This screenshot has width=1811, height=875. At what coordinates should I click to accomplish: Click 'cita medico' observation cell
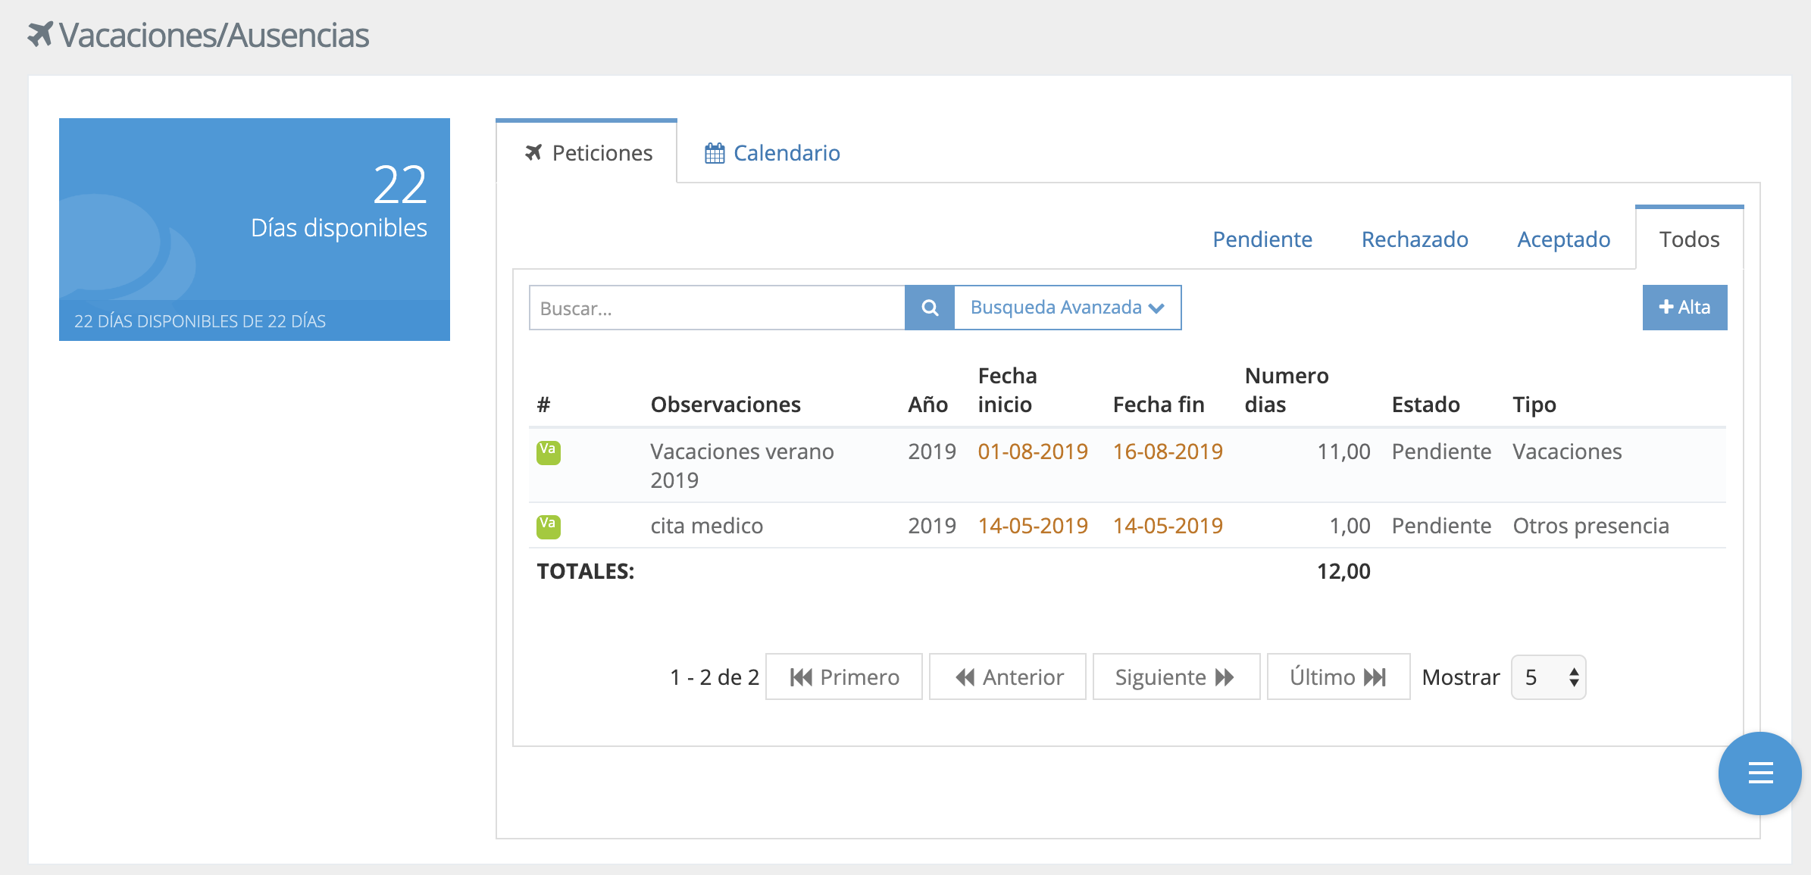tap(706, 527)
